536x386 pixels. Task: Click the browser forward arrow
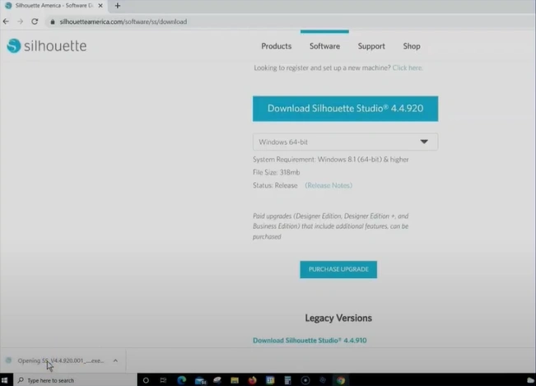[x=20, y=21]
